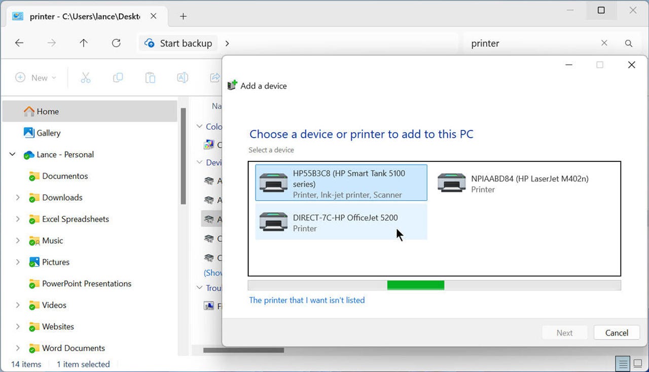Click Start backup in the address bar

[x=178, y=43]
